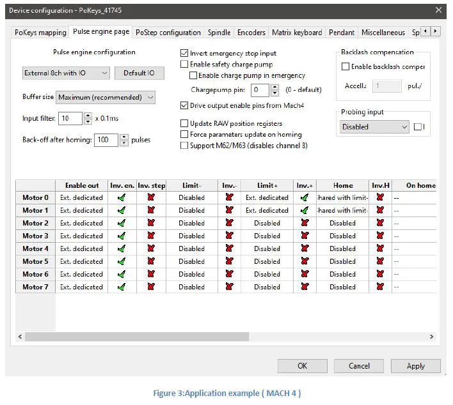Toggle Inv. step red cross for Motor 0
The height and width of the screenshot is (405, 453).
click(x=151, y=197)
